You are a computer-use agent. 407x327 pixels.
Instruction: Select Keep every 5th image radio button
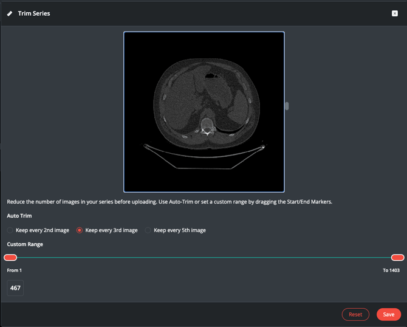pos(148,230)
